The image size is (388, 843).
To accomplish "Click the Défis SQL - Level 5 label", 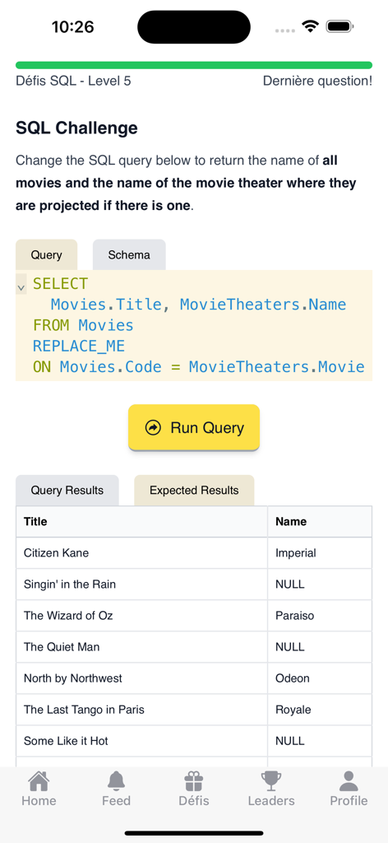I will [x=73, y=82].
